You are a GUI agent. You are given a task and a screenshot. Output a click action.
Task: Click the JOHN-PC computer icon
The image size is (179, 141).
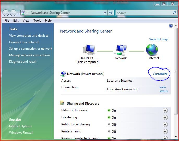click(89, 50)
